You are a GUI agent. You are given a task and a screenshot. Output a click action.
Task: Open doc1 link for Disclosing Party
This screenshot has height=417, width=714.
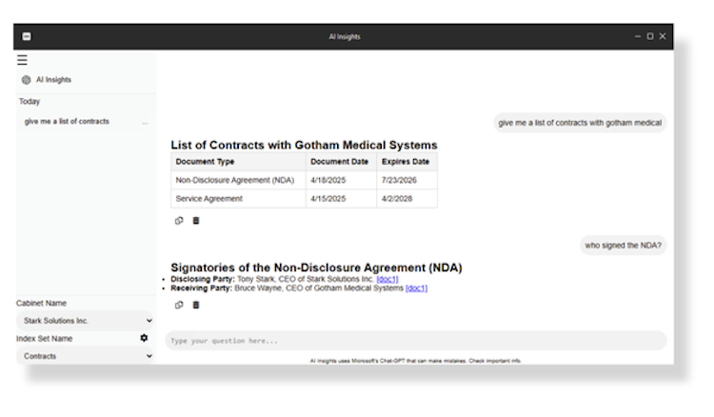point(387,279)
